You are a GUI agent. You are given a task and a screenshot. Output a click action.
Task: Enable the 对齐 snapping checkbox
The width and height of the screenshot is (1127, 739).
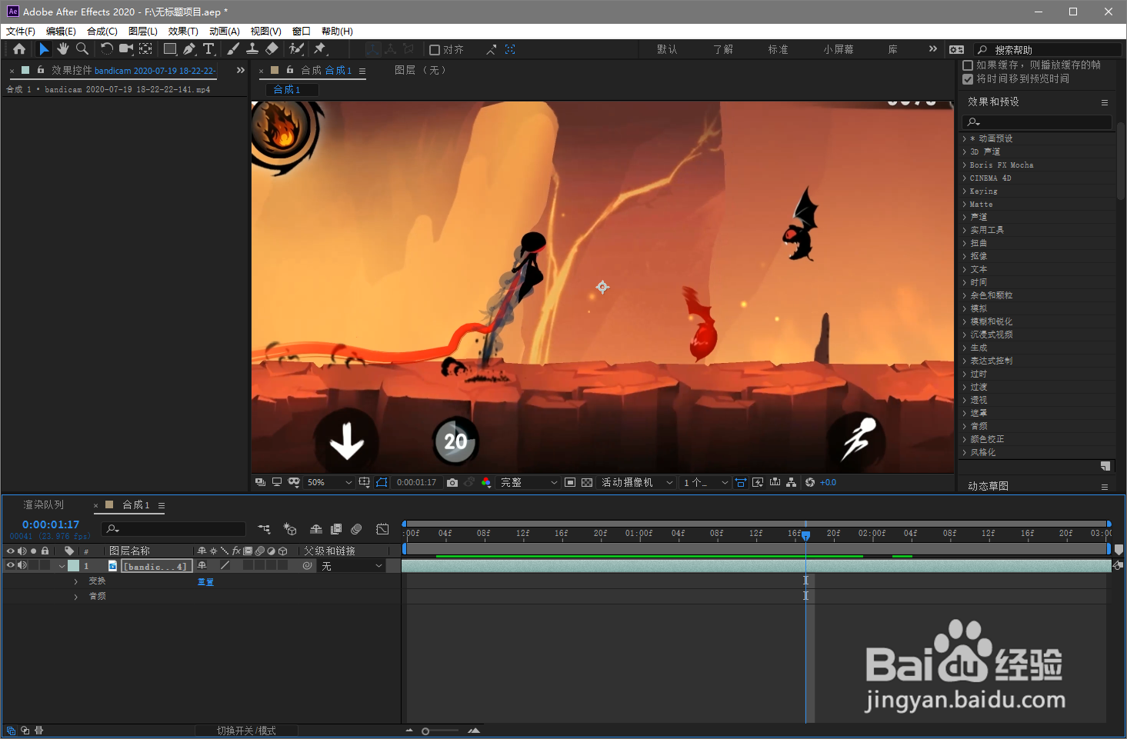coord(435,49)
